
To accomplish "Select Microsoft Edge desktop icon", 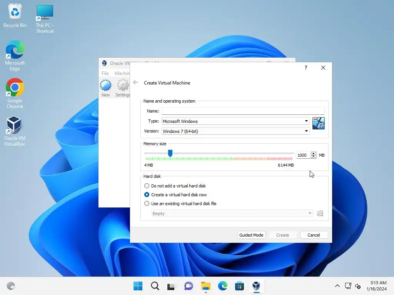I will click(x=15, y=56).
